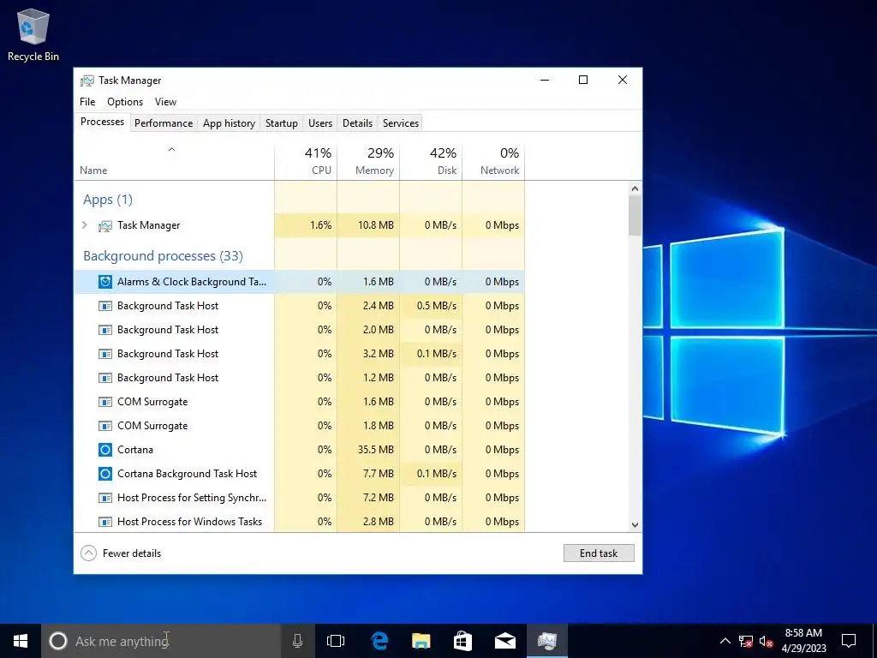Click icon of Background Task Host using 3.2 MB
The image size is (877, 658).
point(104,354)
